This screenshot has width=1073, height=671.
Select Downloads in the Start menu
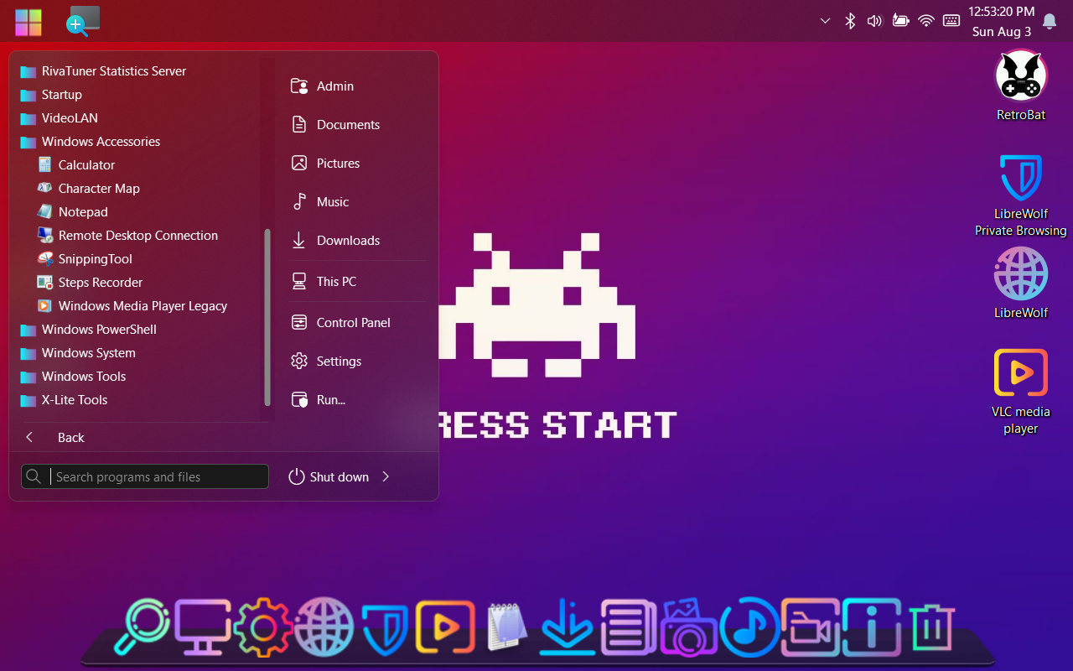(x=348, y=241)
